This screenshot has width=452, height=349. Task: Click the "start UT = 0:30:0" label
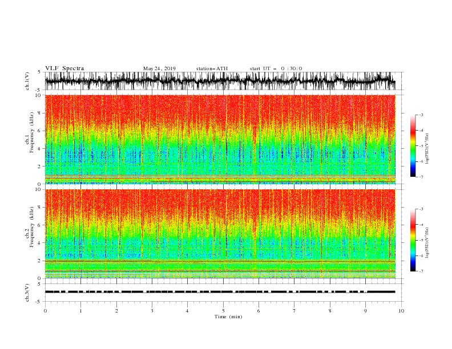pos(276,68)
